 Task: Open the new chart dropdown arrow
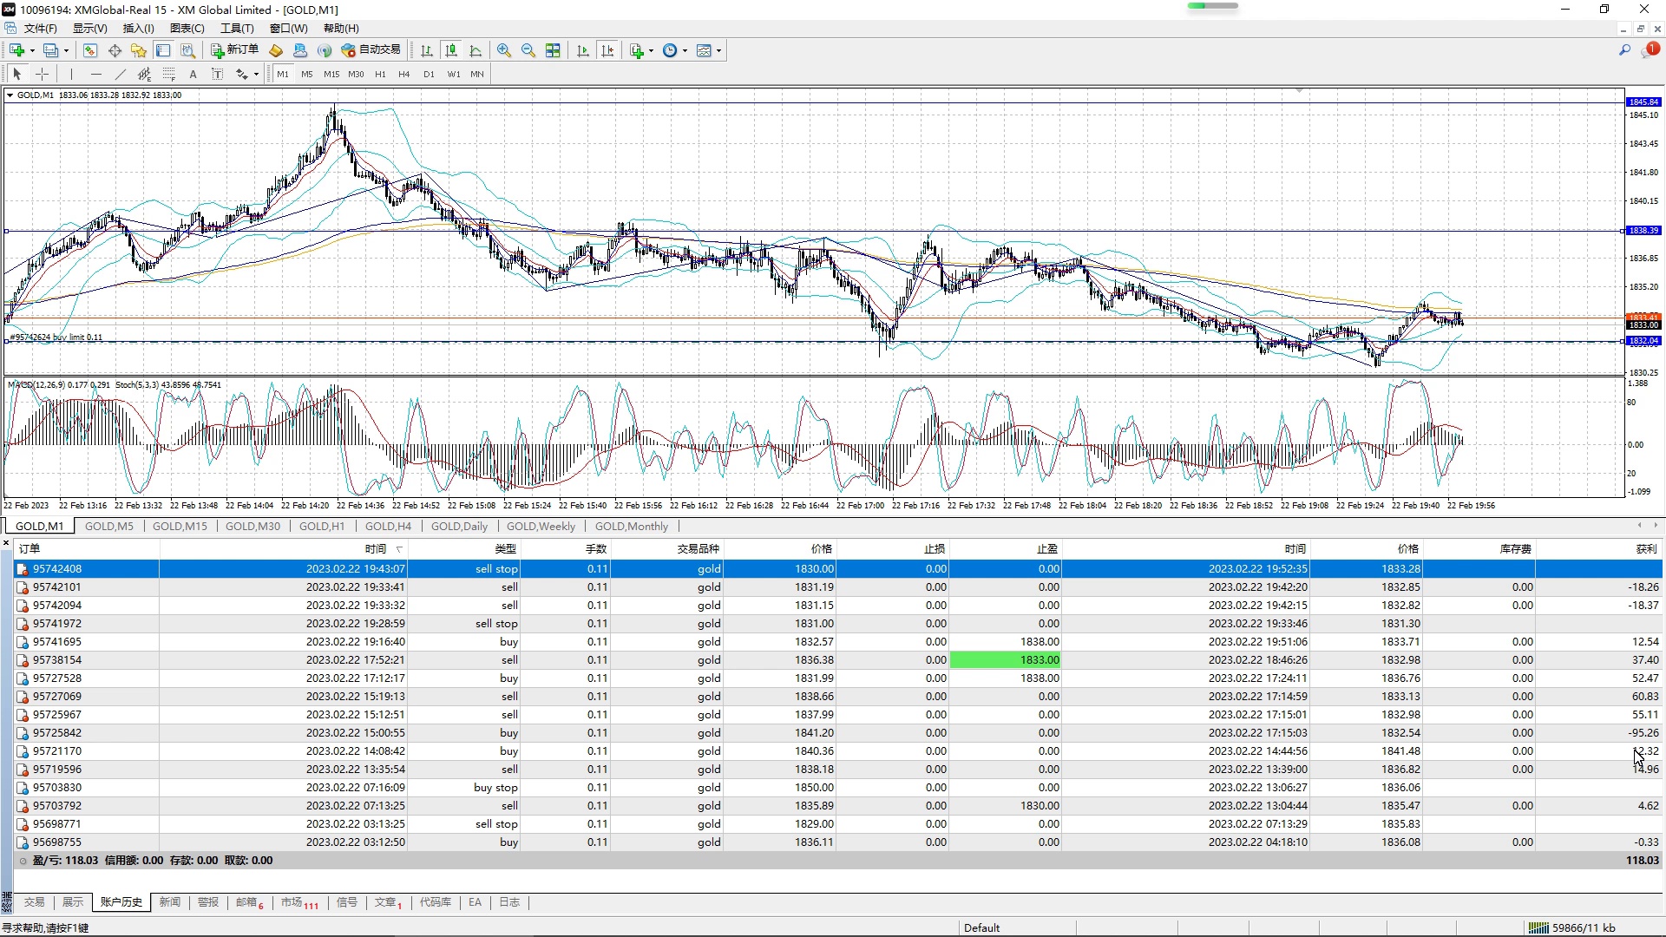[32, 50]
